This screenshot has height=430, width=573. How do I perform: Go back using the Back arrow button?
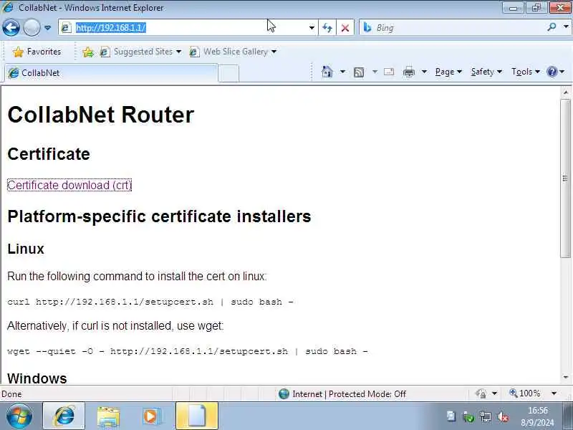tap(11, 27)
